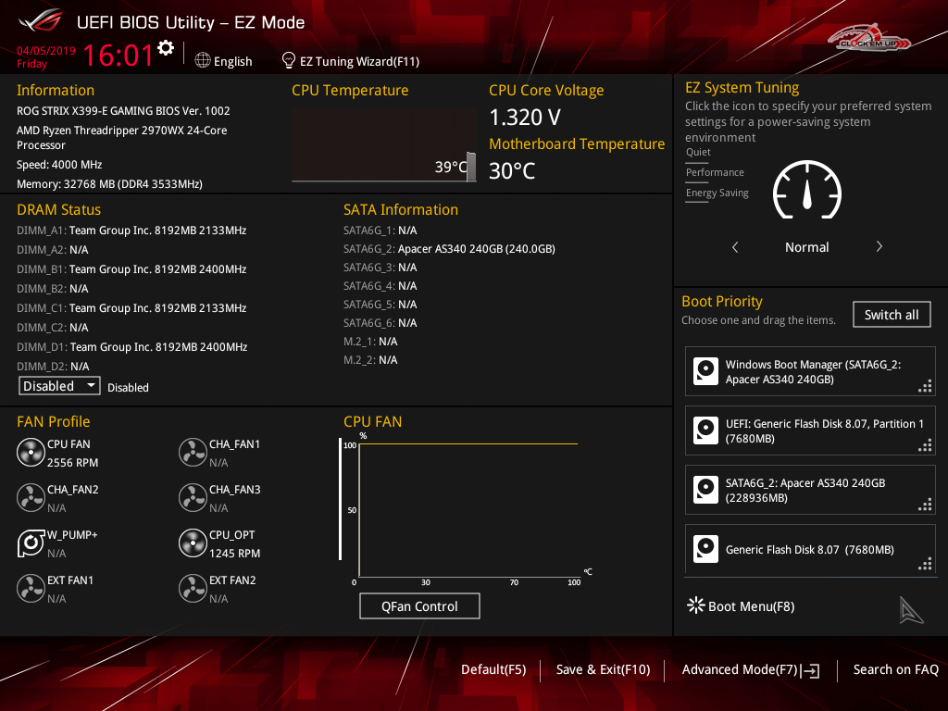This screenshot has height=711, width=948.
Task: Select the UEFI Generic Flash Disk boot entry
Action: pos(810,430)
